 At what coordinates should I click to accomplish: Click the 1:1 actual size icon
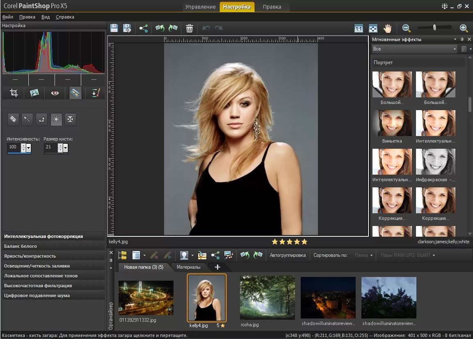[359, 29]
